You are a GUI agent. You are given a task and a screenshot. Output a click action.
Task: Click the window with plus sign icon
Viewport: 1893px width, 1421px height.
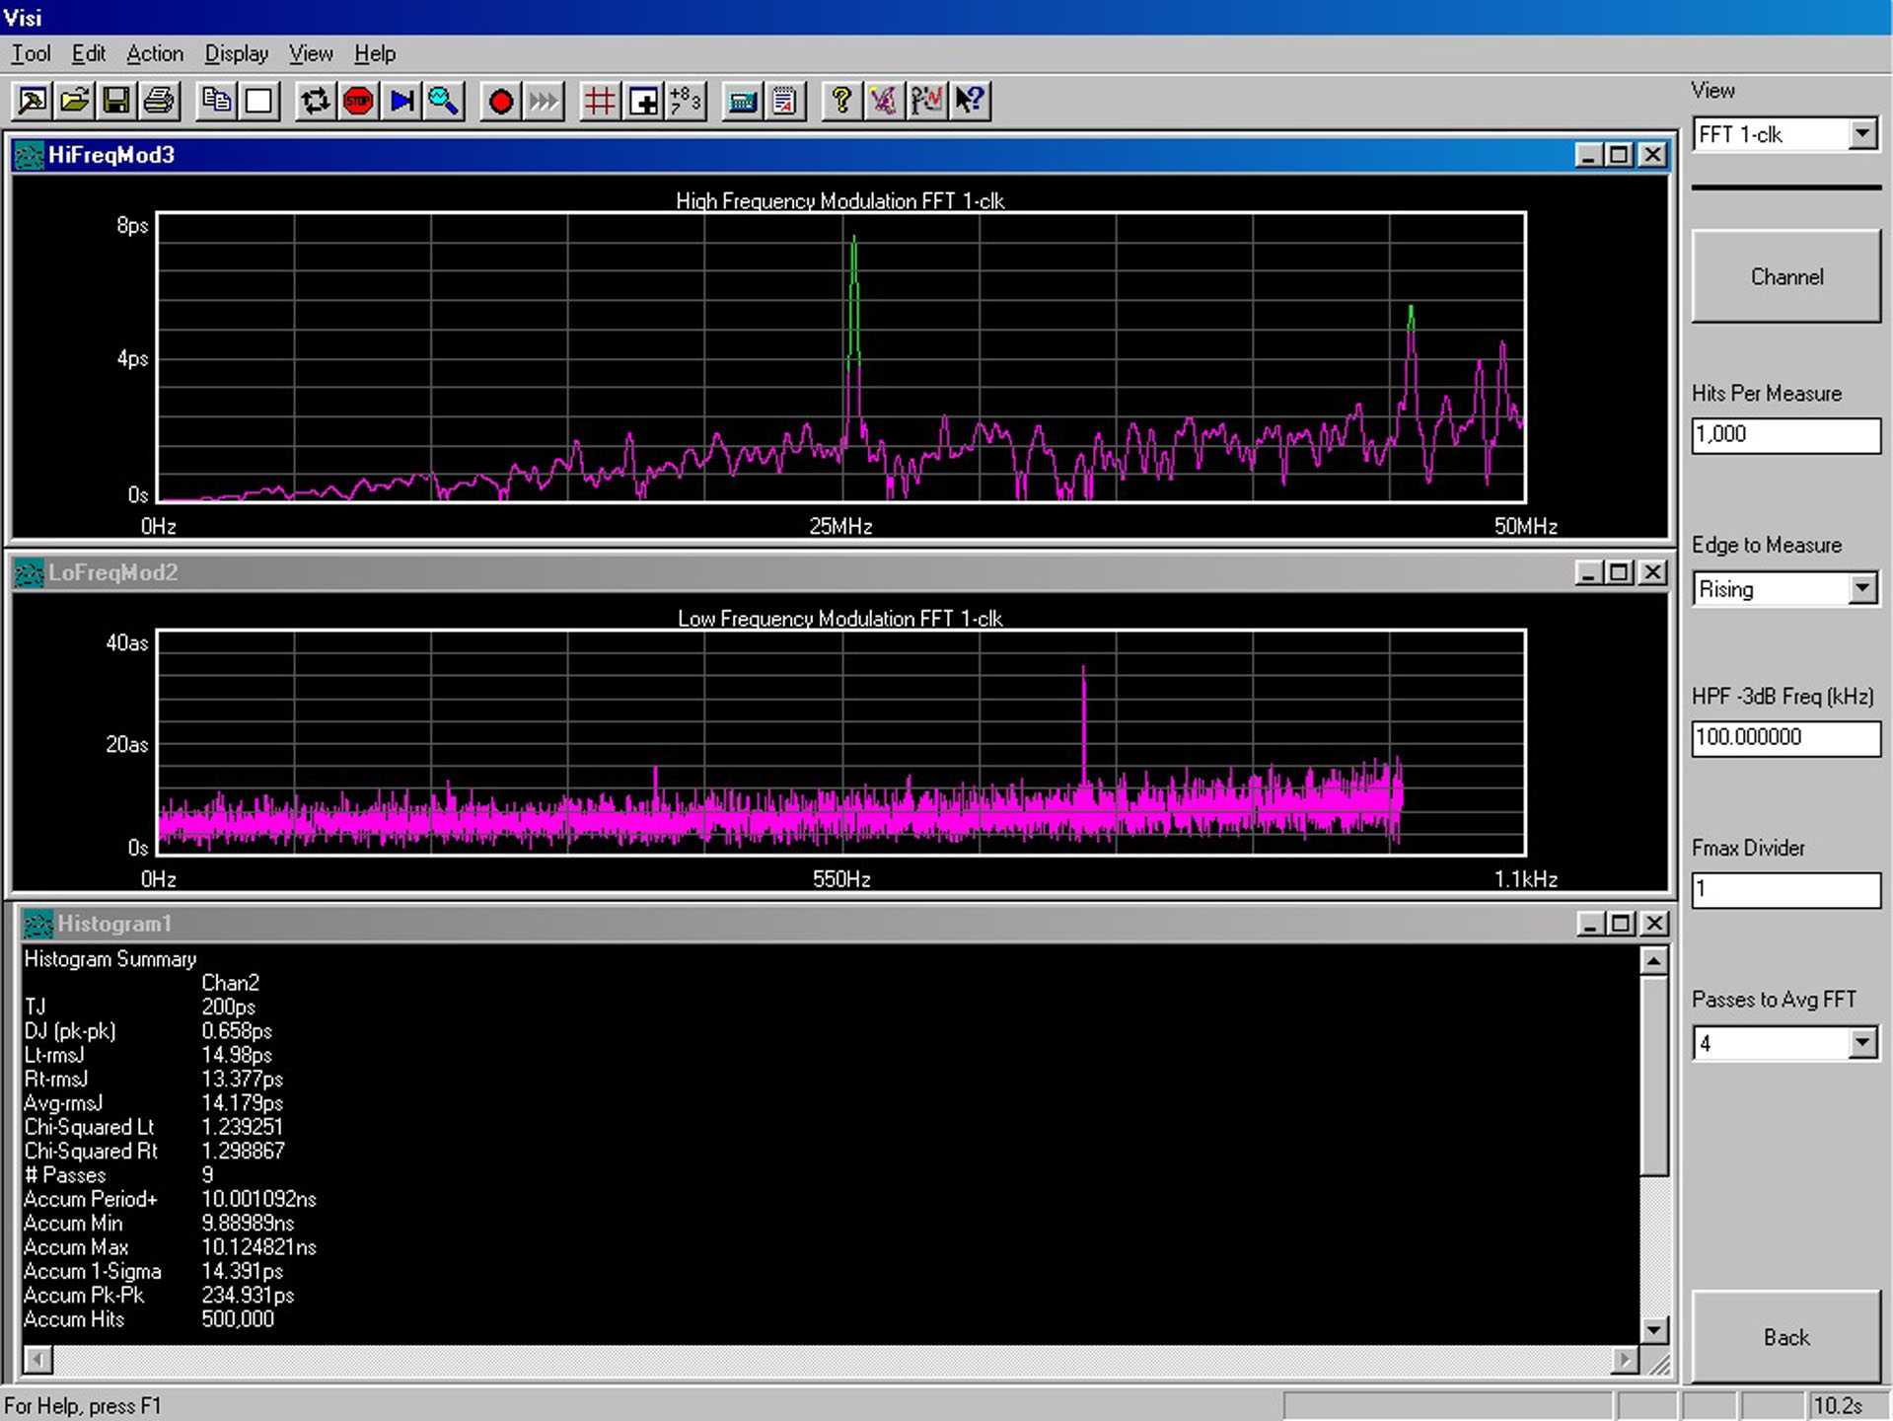tap(643, 101)
